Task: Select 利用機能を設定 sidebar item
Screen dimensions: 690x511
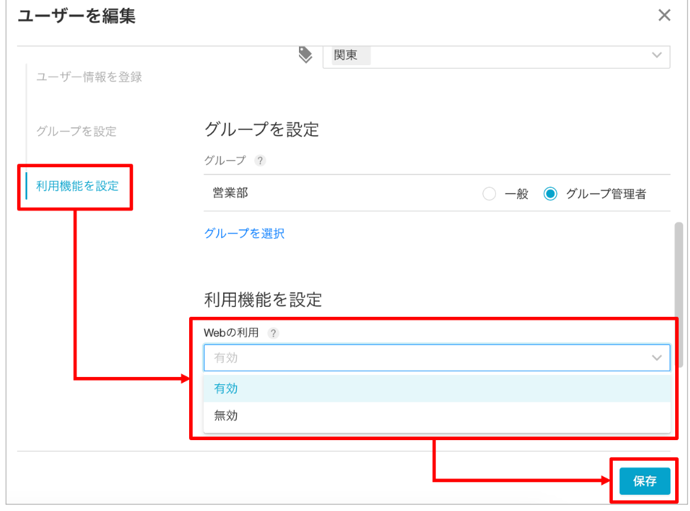Action: (77, 186)
